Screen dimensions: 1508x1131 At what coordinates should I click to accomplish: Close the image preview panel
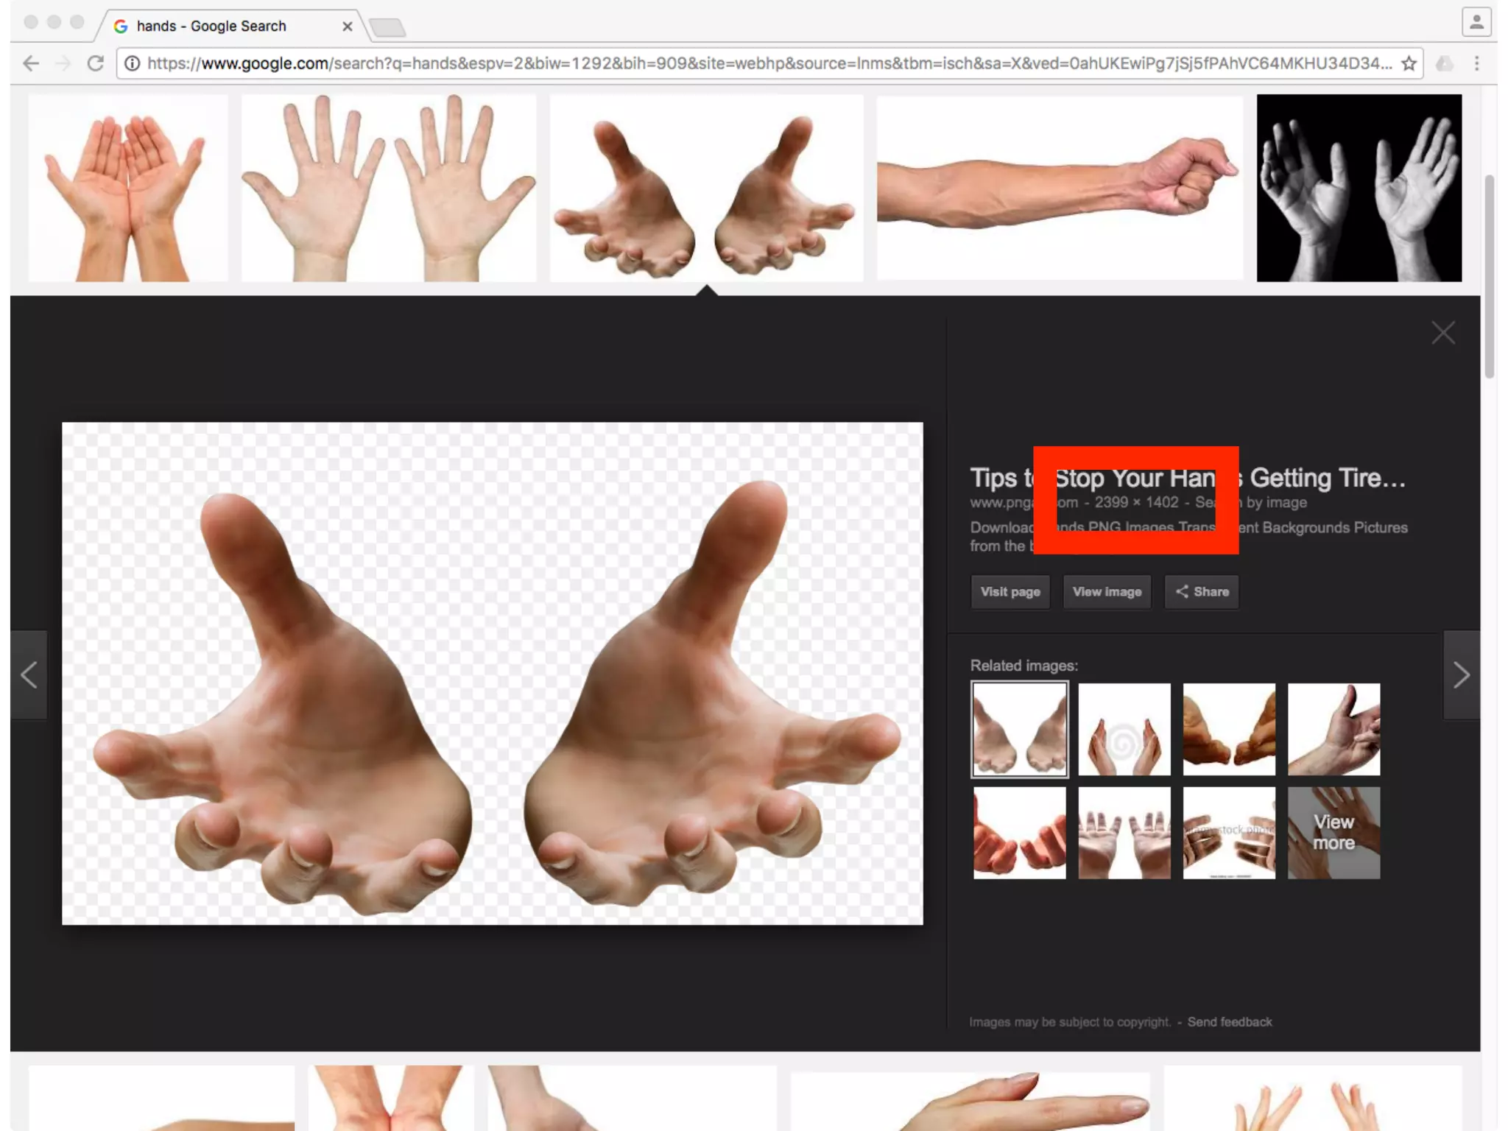pyautogui.click(x=1442, y=334)
